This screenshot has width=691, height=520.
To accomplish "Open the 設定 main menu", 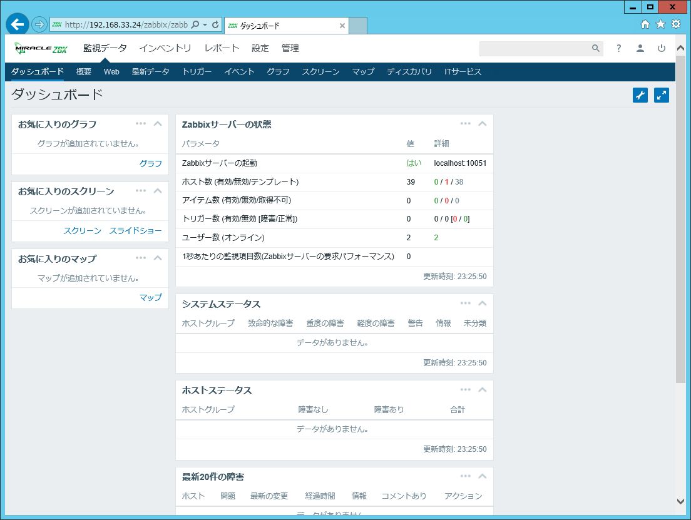I will [260, 48].
